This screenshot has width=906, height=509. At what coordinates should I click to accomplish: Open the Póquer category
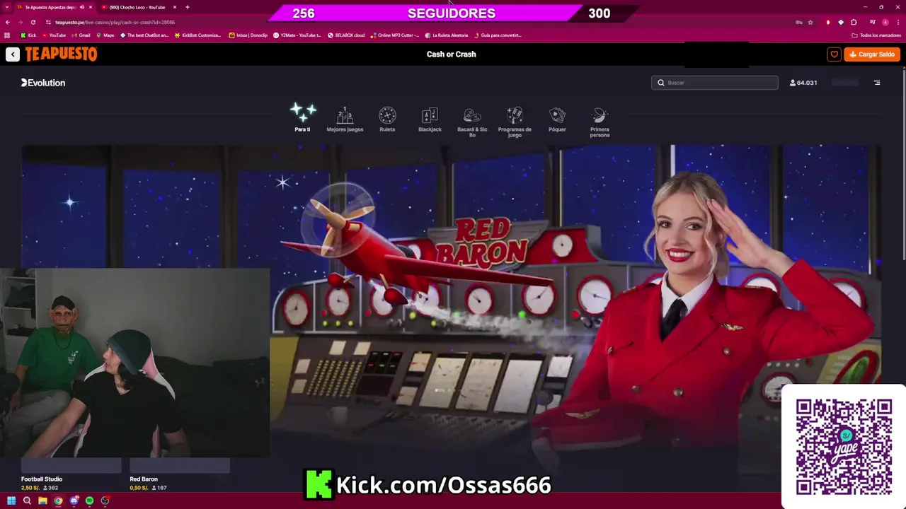(x=557, y=119)
